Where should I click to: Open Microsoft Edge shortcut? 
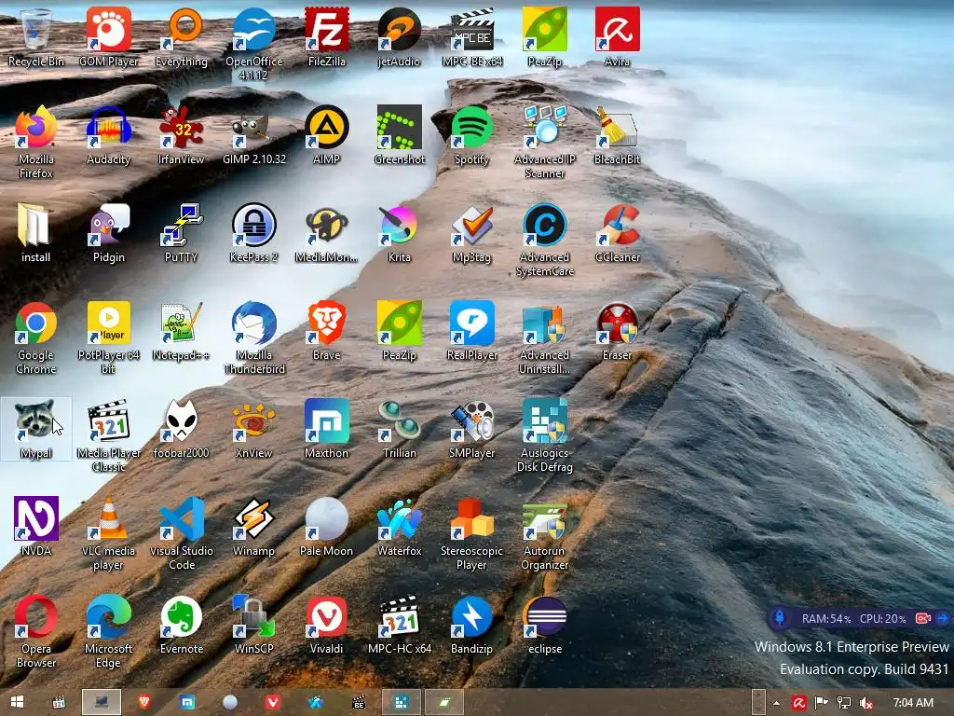(x=108, y=631)
